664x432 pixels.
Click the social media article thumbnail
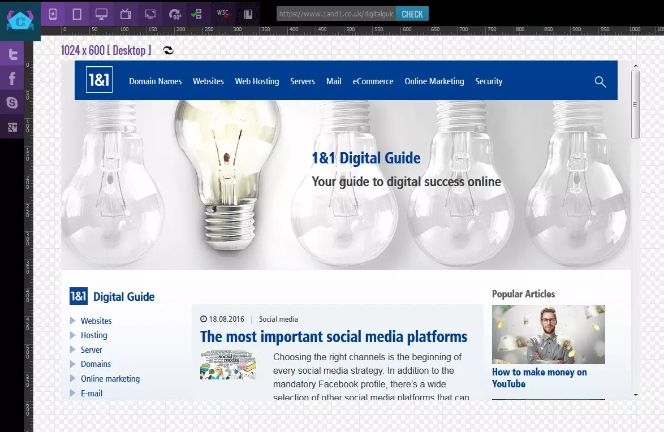[x=228, y=365]
